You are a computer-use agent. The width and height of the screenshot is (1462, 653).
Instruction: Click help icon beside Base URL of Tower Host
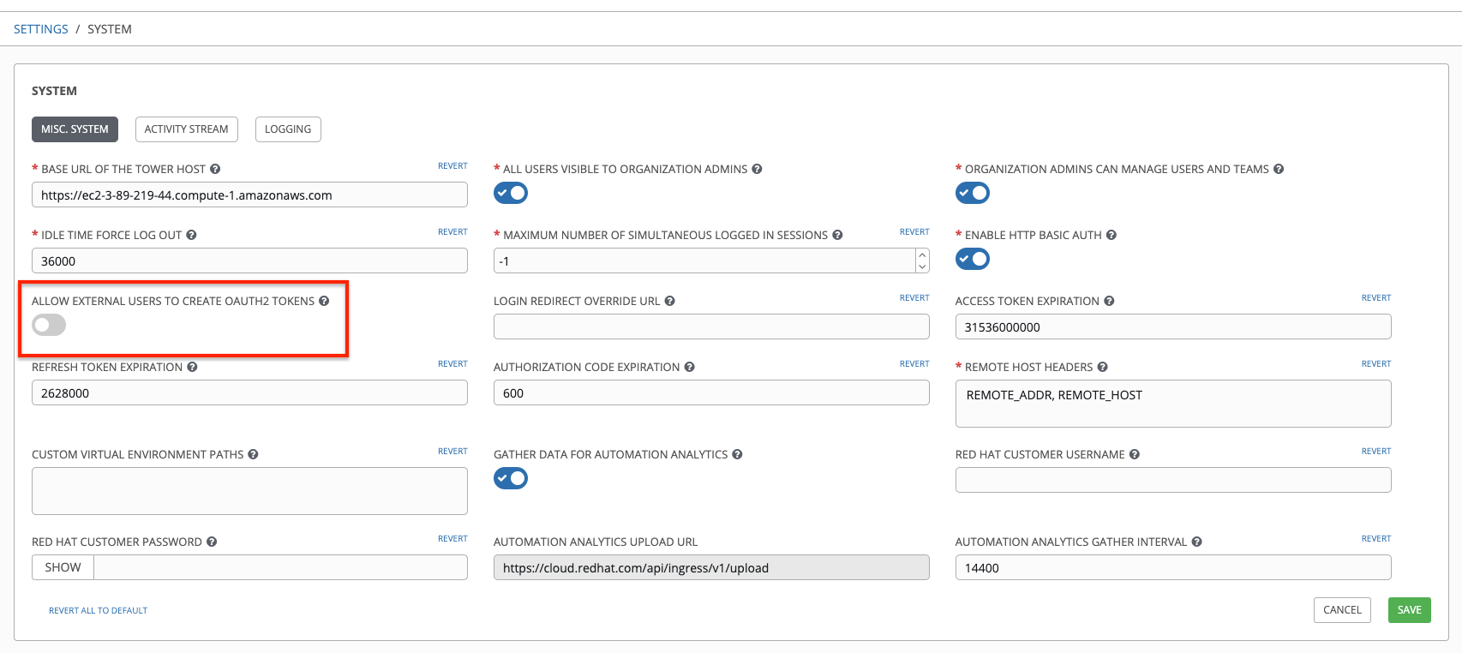pyautogui.click(x=215, y=170)
